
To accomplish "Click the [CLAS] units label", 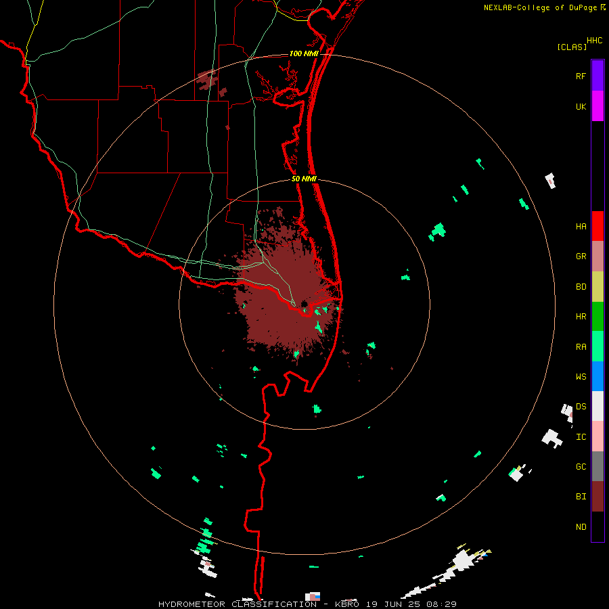I will (x=572, y=47).
